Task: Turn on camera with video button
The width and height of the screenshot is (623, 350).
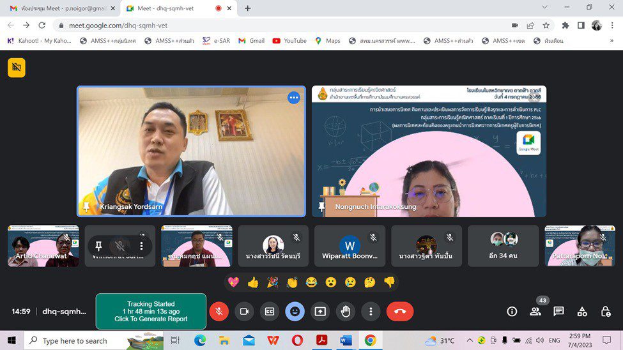Action: tap(244, 312)
